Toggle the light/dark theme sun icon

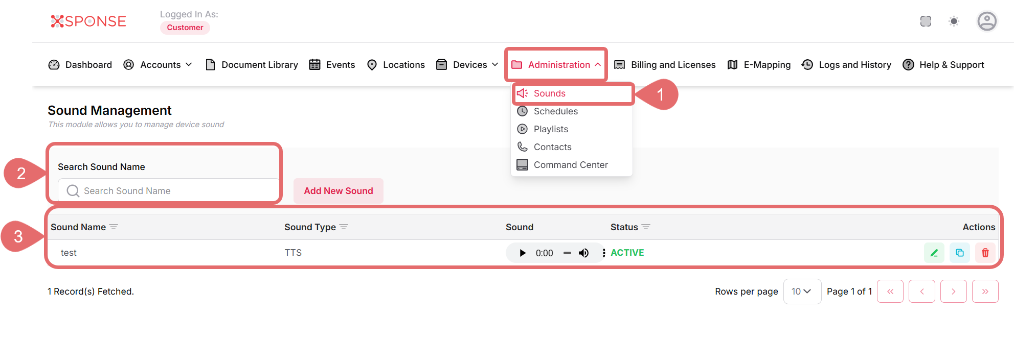(954, 21)
